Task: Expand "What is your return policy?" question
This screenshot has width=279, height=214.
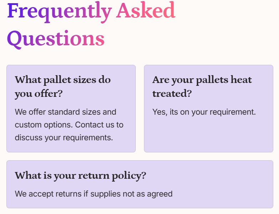Action: coord(80,176)
